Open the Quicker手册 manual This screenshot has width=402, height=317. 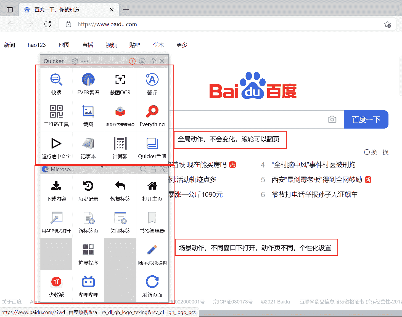[152, 148]
